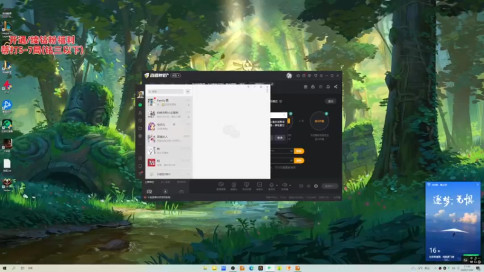Expand the collapsed chats row at list bottom
The width and height of the screenshot is (484, 272).
tap(169, 174)
